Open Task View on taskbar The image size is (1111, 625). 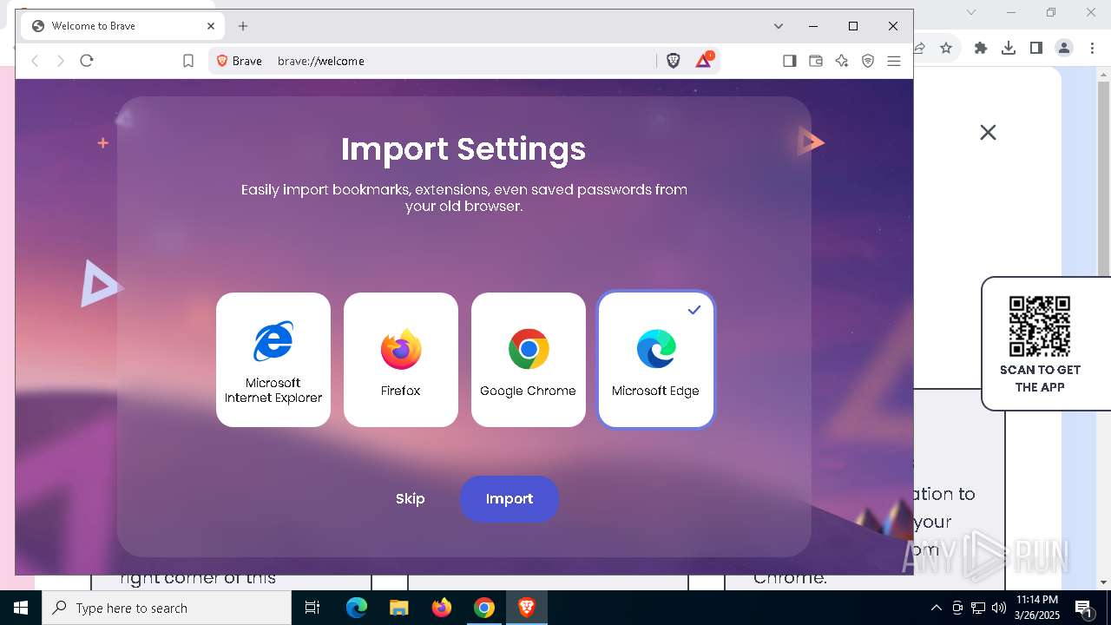point(312,608)
